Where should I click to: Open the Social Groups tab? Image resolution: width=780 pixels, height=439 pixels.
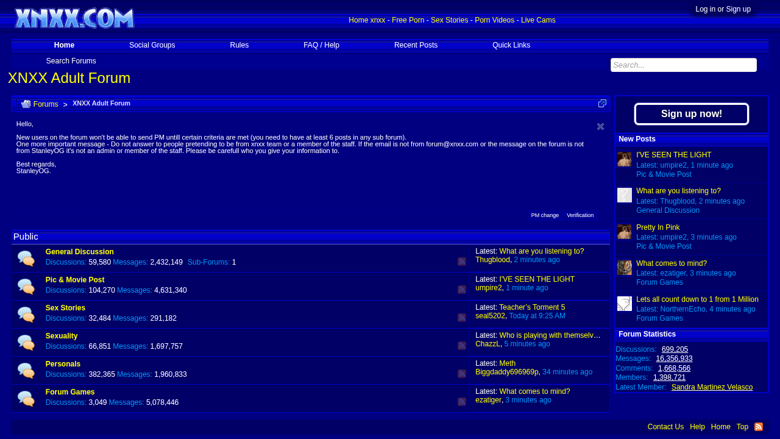pos(152,45)
